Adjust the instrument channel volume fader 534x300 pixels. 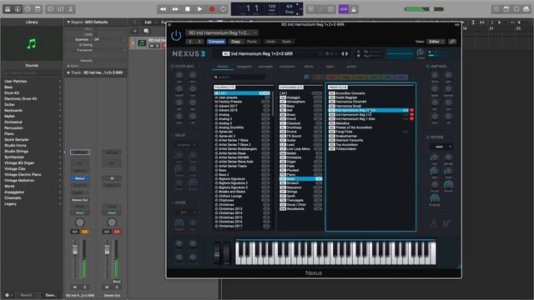(75, 250)
